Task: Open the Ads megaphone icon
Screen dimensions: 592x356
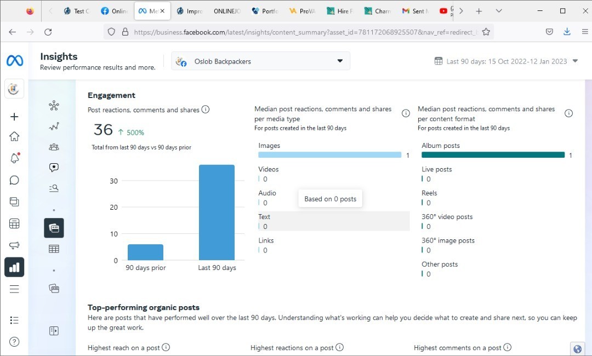Action: [14, 245]
